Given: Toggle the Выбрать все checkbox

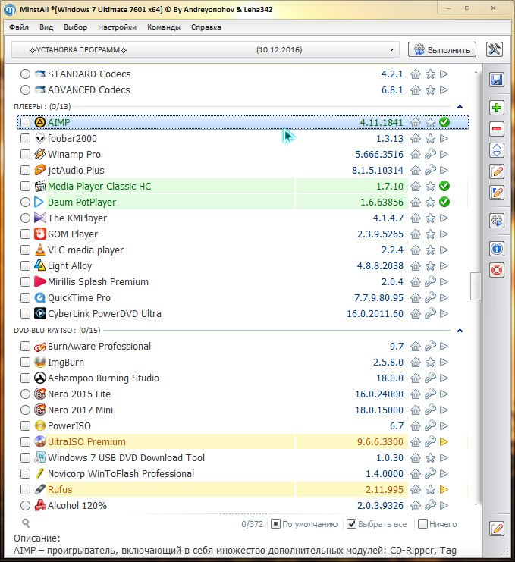Looking at the screenshot, I should (x=352, y=524).
